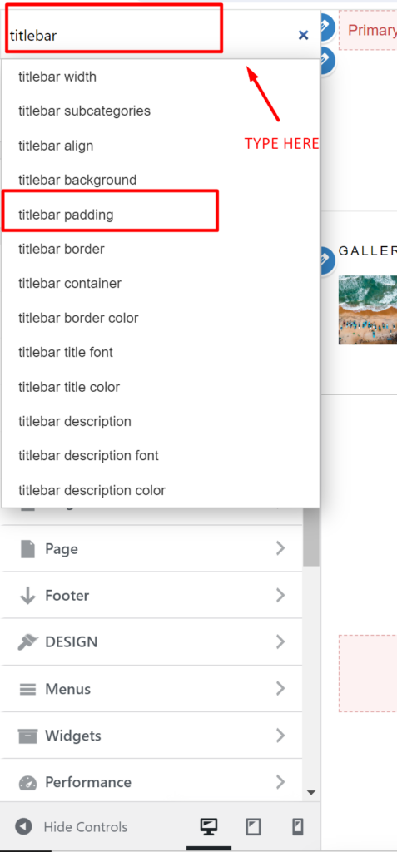Click the beach gallery thumbnail
Screen dimensions: 397x852
coord(368,310)
